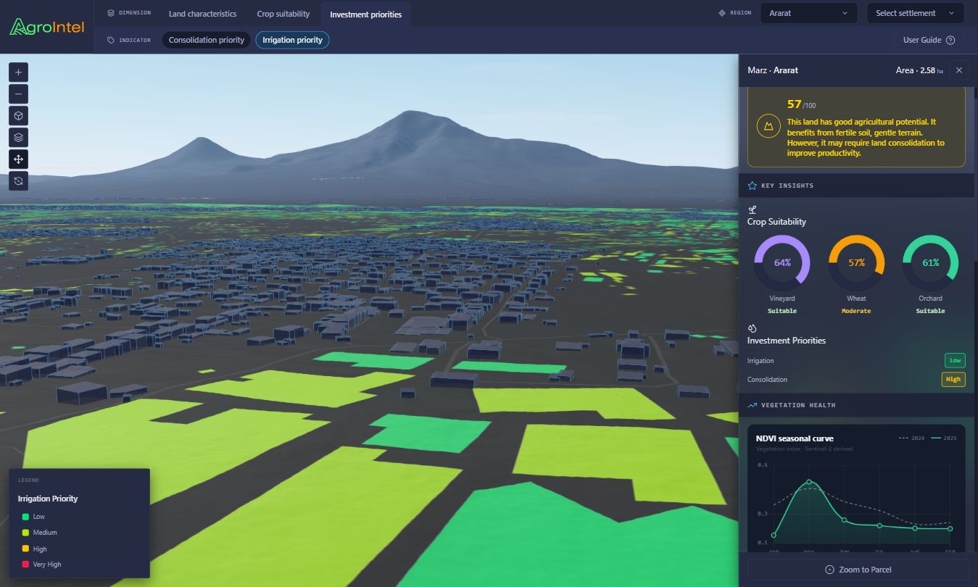The width and height of the screenshot is (978, 587).
Task: Click the mountain score icon beside 57/100
Action: click(768, 127)
